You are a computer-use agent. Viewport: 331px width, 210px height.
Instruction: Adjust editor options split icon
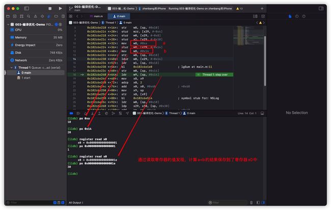point(255,16)
